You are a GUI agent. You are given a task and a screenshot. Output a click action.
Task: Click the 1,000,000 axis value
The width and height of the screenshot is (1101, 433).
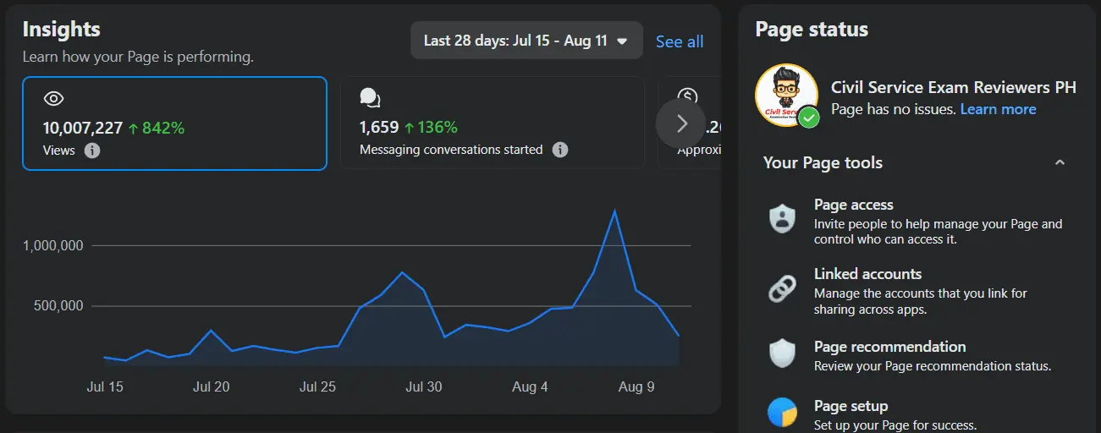coord(52,246)
